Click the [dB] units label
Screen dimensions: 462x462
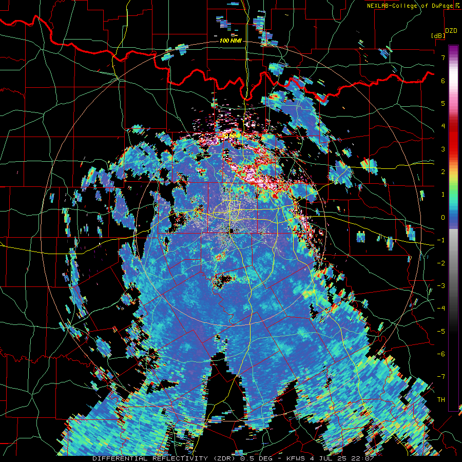pos(438,35)
